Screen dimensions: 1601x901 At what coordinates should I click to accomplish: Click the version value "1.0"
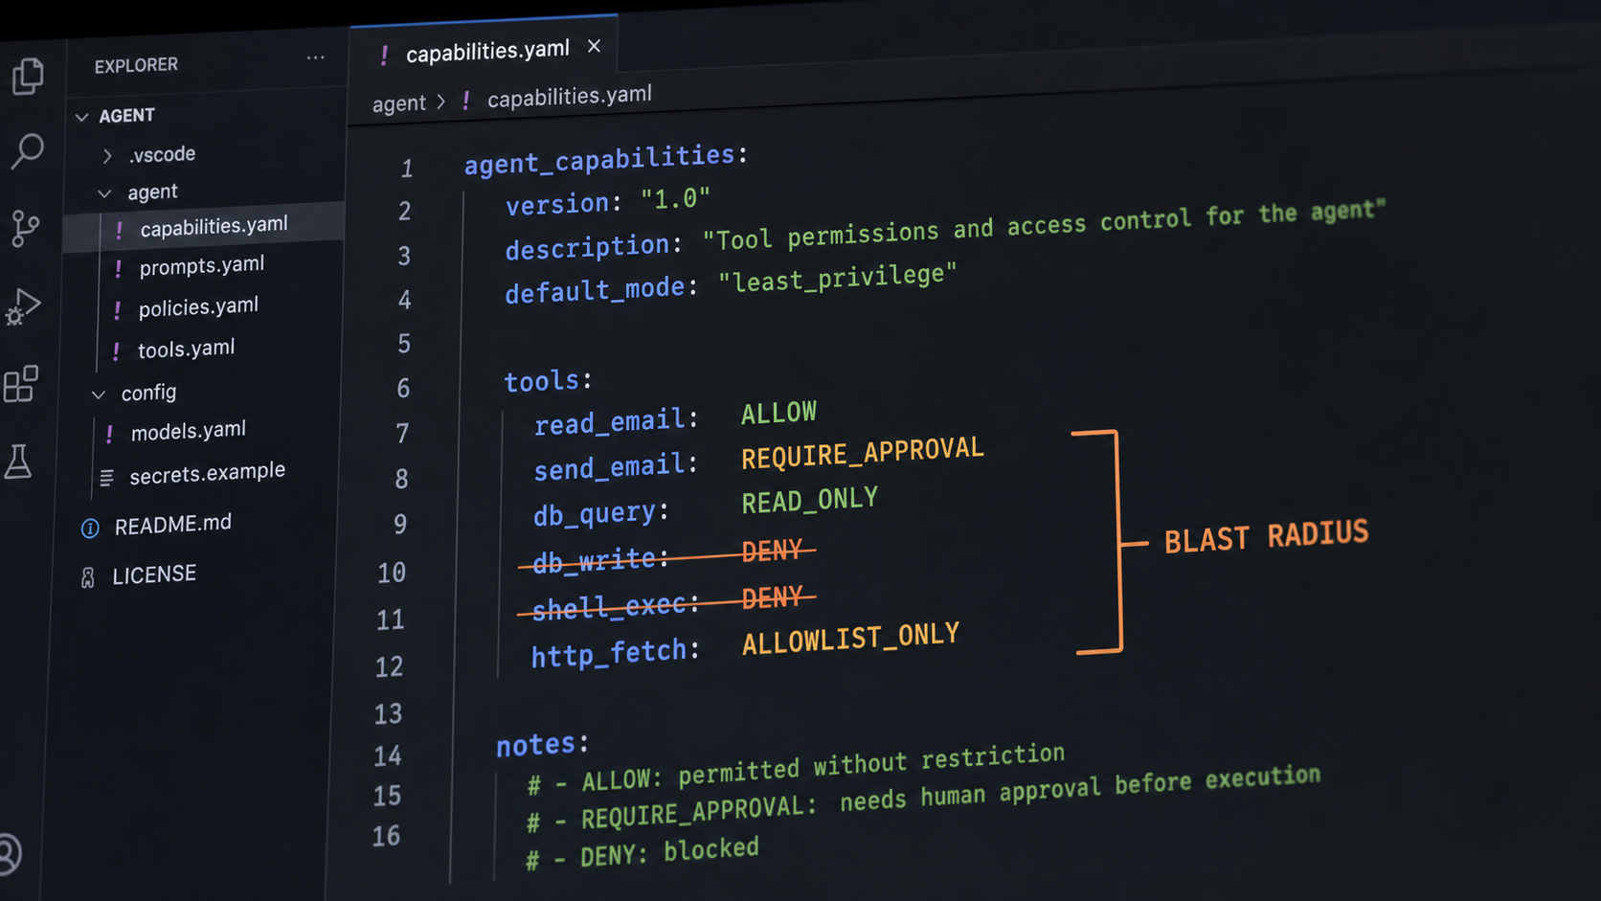pyautogui.click(x=675, y=198)
